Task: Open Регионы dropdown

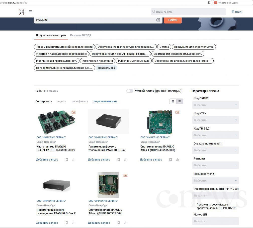Action: pyautogui.click(x=215, y=165)
